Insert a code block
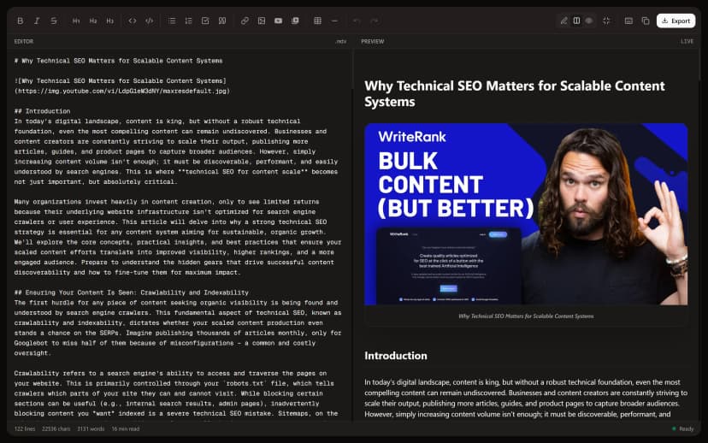 149,21
